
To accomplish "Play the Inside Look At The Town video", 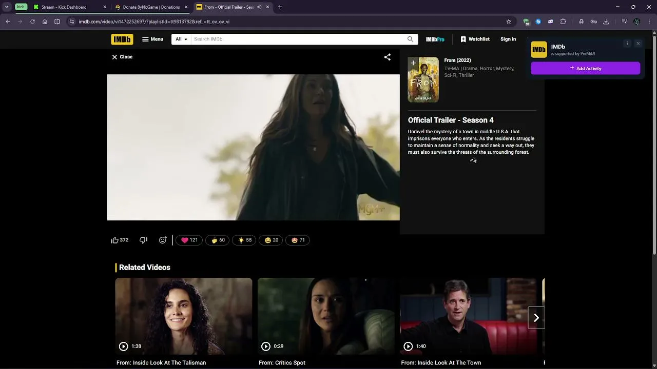I will click(x=468, y=316).
